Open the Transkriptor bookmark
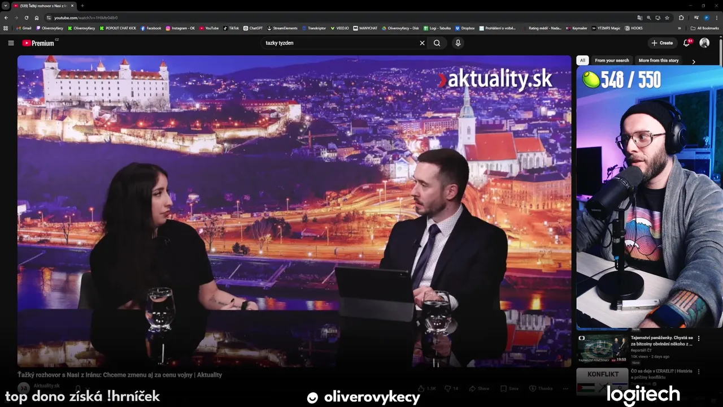The width and height of the screenshot is (723, 407). click(314, 28)
